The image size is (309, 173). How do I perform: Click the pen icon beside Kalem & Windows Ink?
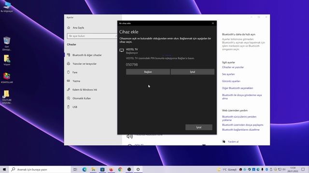(69, 89)
